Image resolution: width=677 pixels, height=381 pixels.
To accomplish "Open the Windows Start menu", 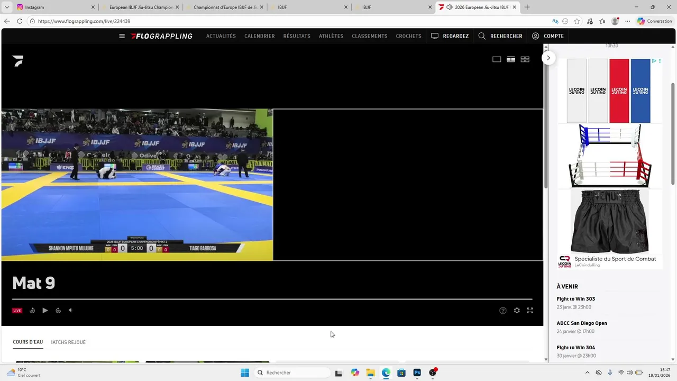I will [x=245, y=373].
